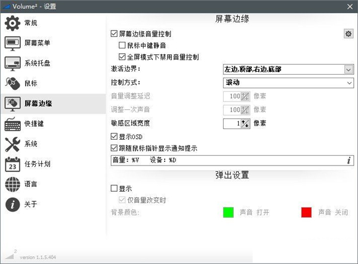The width and height of the screenshot is (358, 264).
Task: Toggle the 显示OSD checkbox
Action: (x=114, y=137)
